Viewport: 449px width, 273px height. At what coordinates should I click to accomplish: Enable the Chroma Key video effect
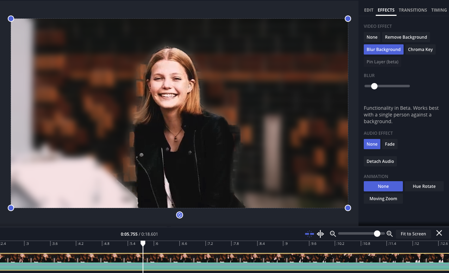tap(420, 50)
